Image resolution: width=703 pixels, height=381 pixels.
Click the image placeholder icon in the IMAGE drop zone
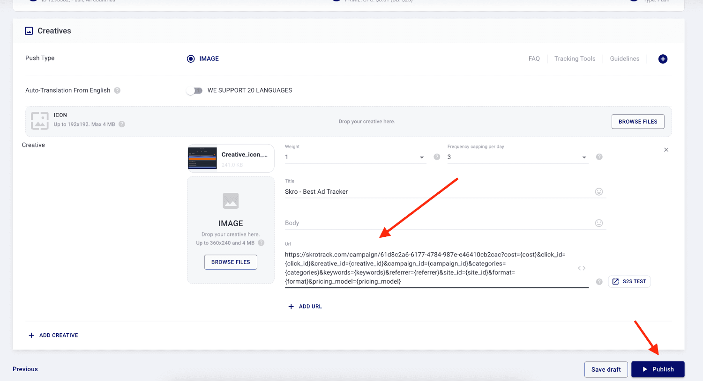click(231, 201)
